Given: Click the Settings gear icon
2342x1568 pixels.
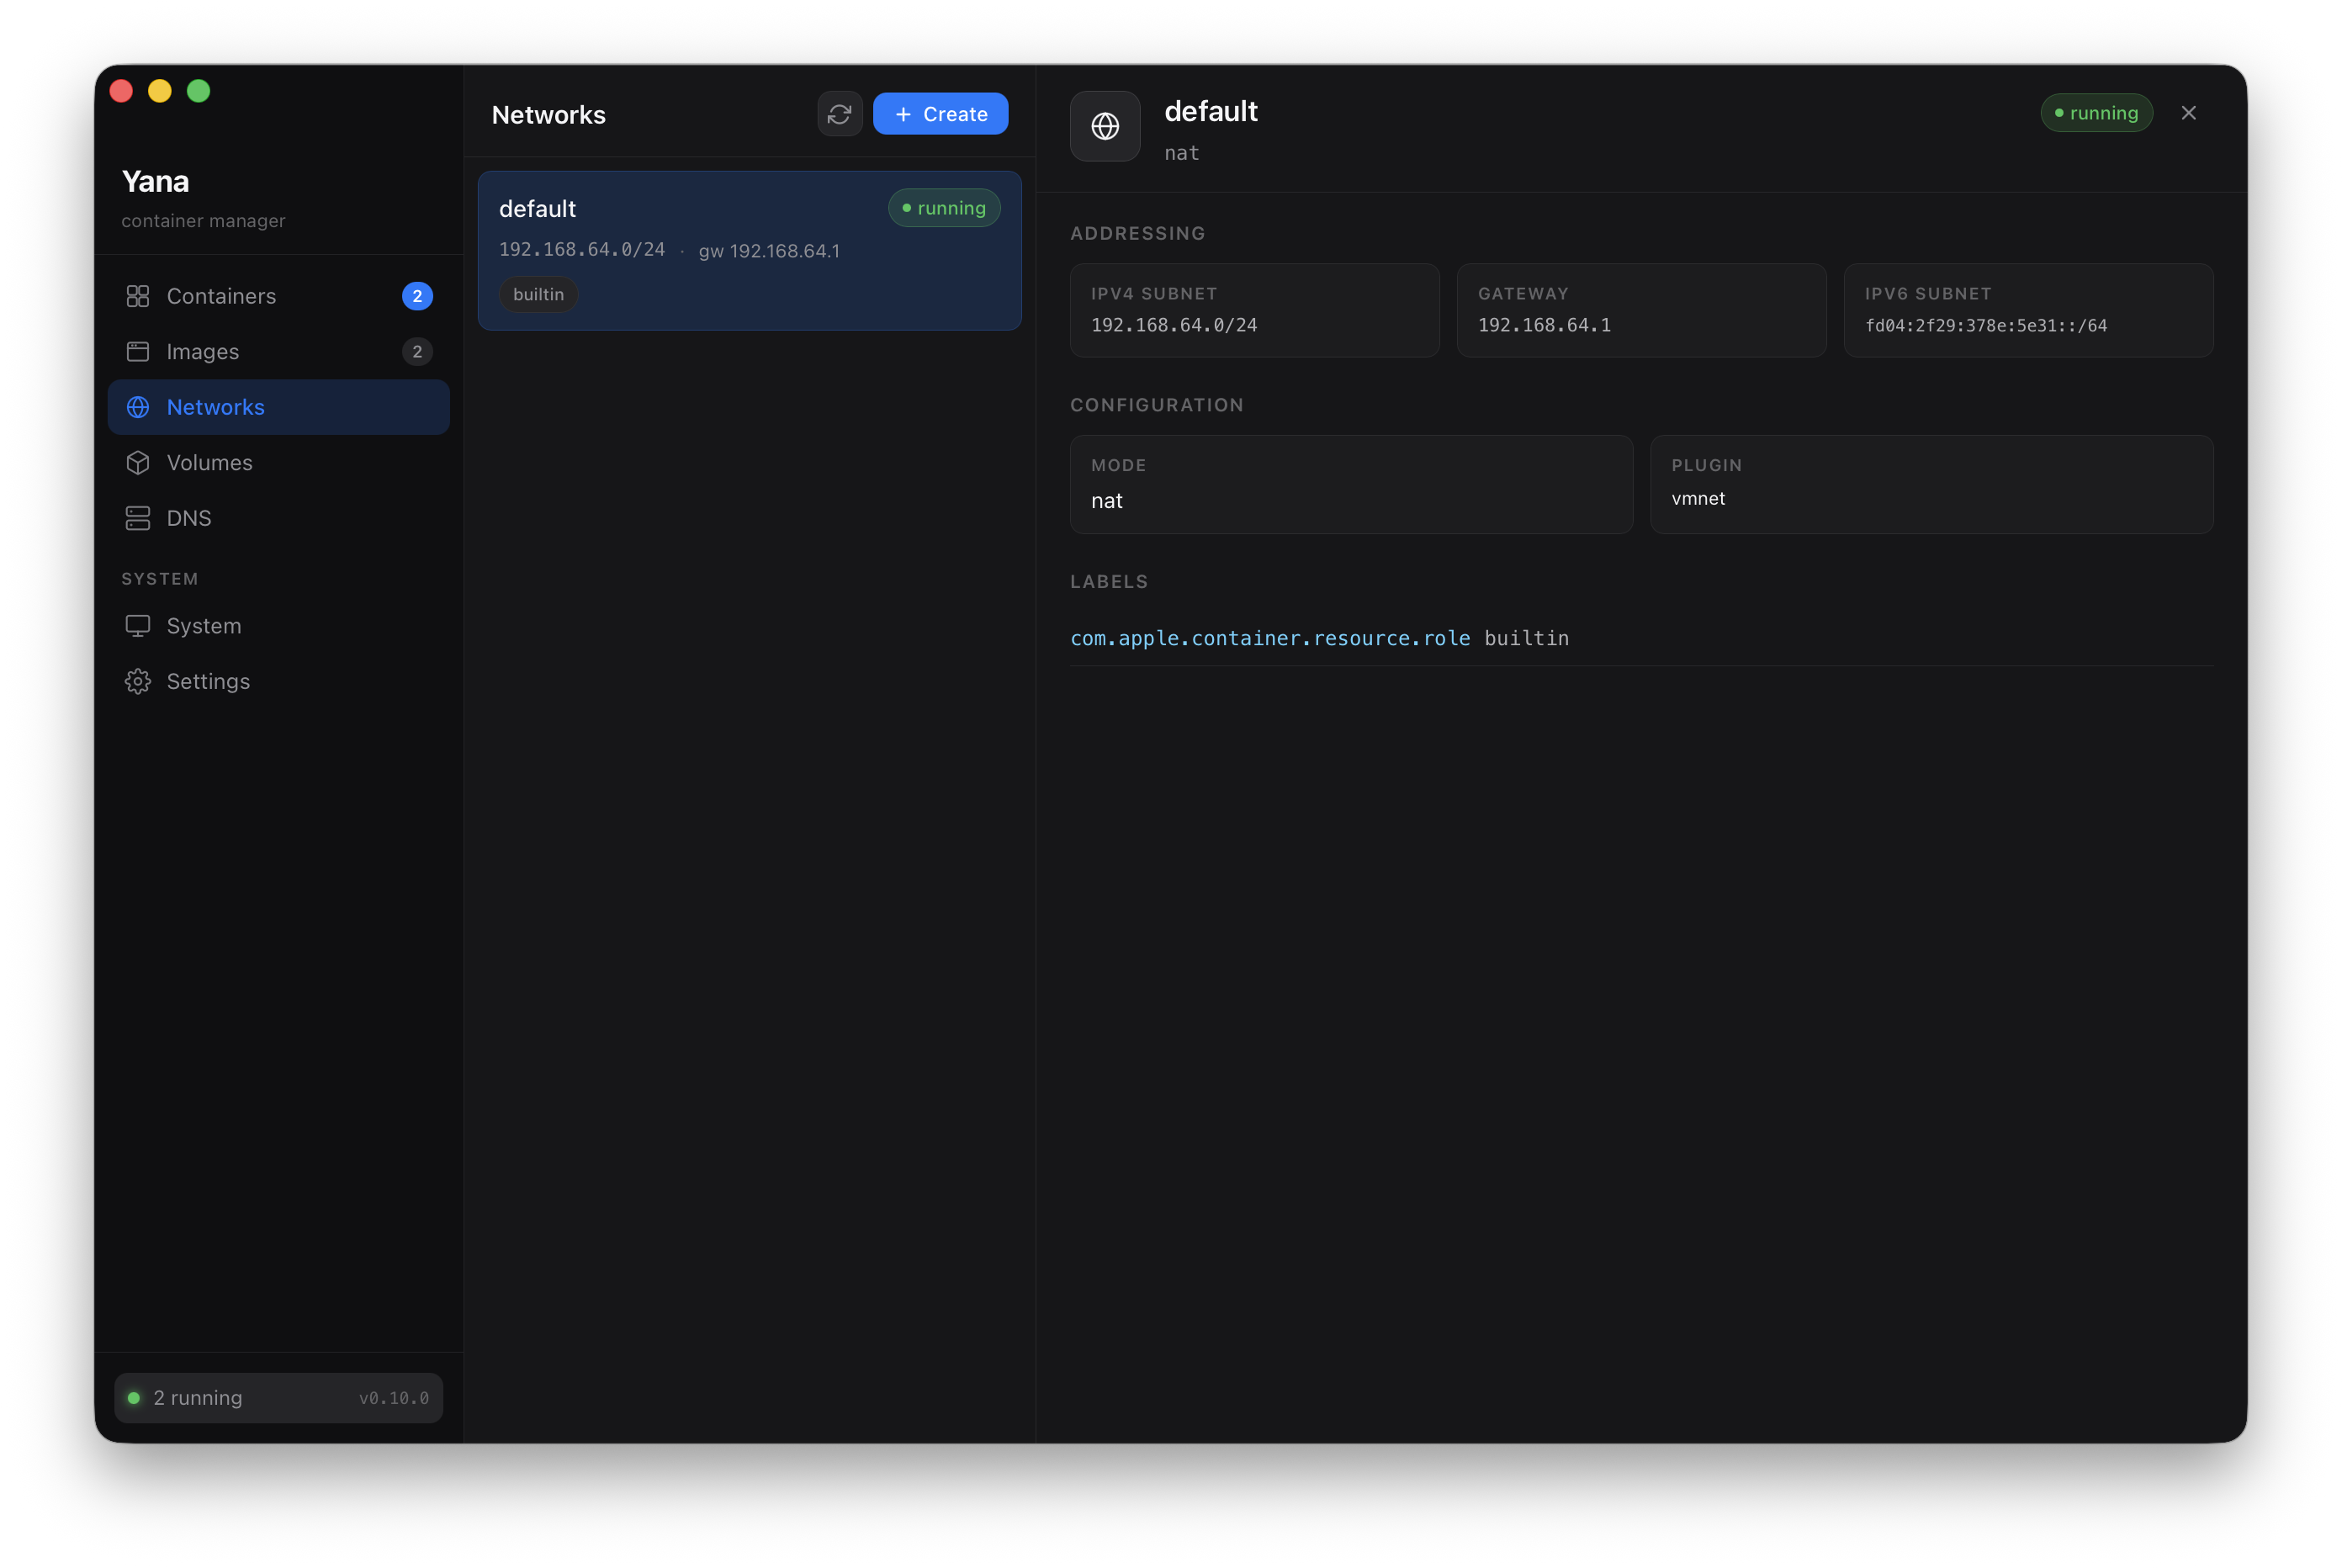Looking at the screenshot, I should pos(138,681).
